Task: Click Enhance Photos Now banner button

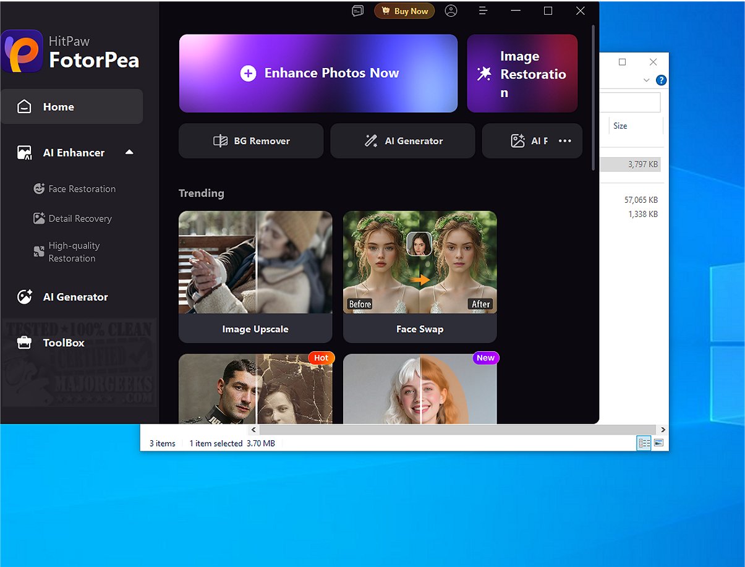Action: point(318,74)
